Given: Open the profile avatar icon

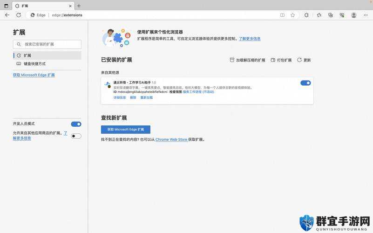Looking at the screenshot, I should (x=354, y=15).
